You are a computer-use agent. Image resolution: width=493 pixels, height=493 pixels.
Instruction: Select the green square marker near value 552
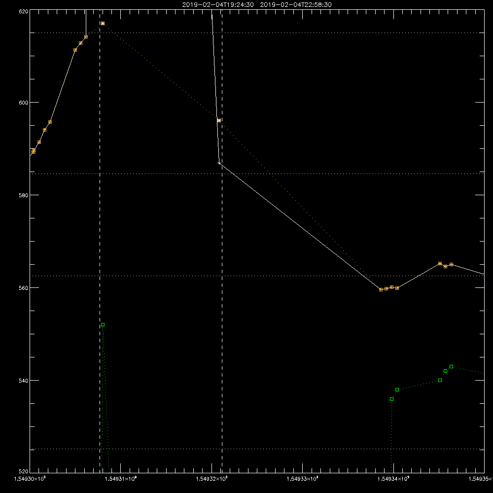tap(103, 325)
